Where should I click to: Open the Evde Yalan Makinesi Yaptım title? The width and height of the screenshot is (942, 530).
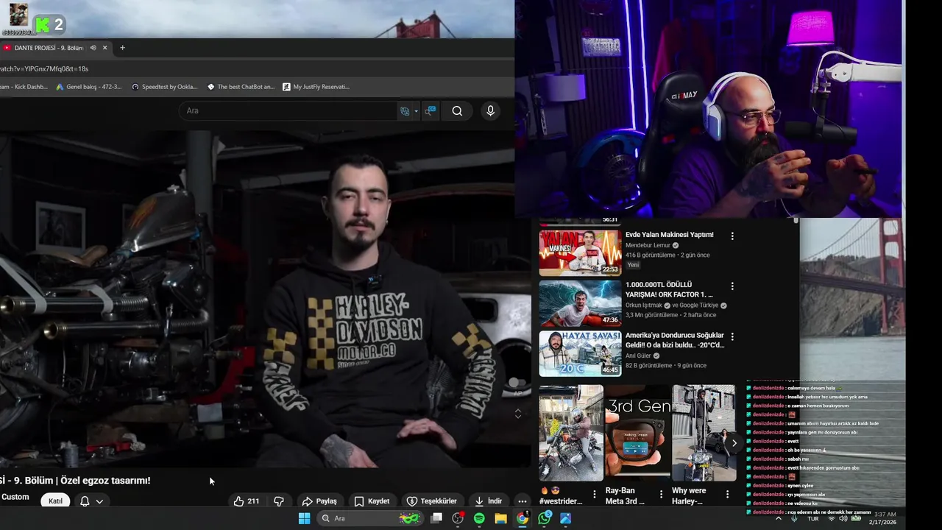669,235
